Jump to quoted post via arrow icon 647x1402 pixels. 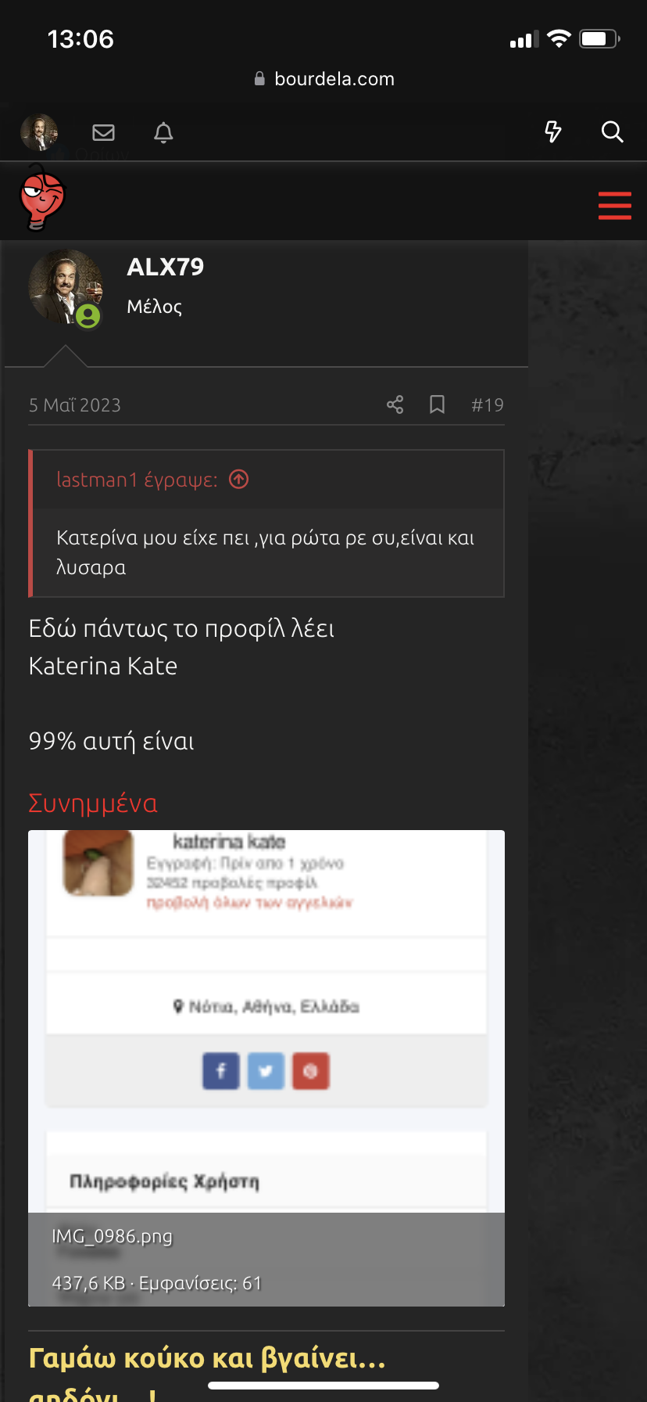239,479
